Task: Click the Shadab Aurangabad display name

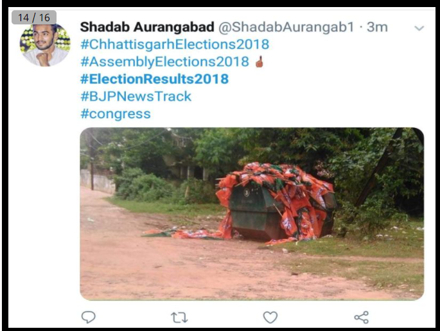Action: [x=147, y=27]
